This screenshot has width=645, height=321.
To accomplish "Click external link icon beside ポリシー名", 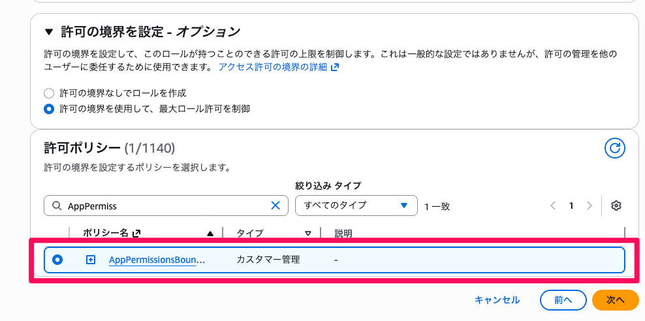I will click(x=136, y=233).
